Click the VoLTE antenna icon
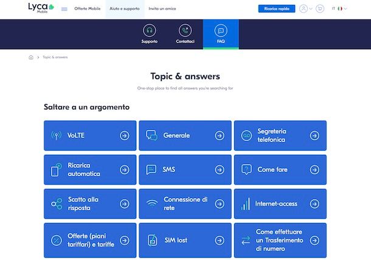The image size is (371, 260). click(57, 135)
